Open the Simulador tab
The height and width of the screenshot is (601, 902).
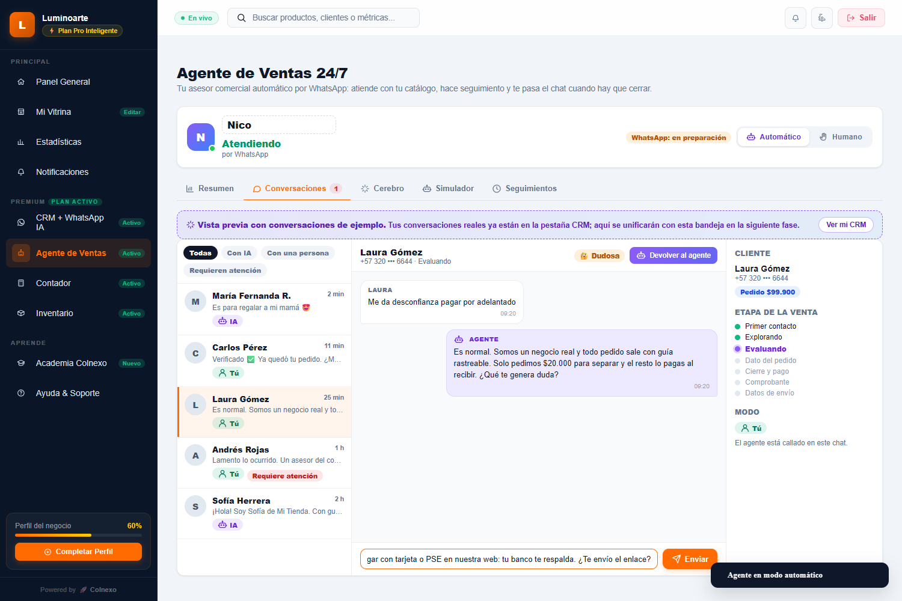[x=449, y=189]
